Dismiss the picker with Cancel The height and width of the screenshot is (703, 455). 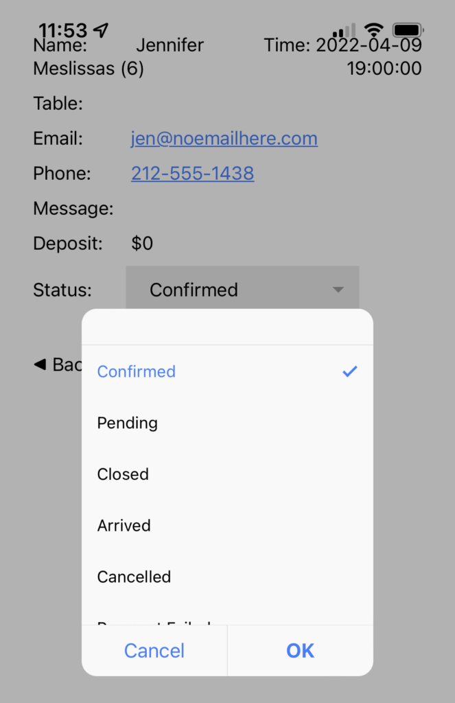tap(154, 651)
